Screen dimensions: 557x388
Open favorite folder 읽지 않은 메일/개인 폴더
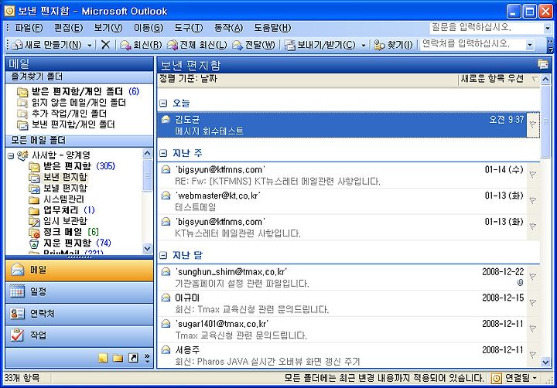point(71,103)
